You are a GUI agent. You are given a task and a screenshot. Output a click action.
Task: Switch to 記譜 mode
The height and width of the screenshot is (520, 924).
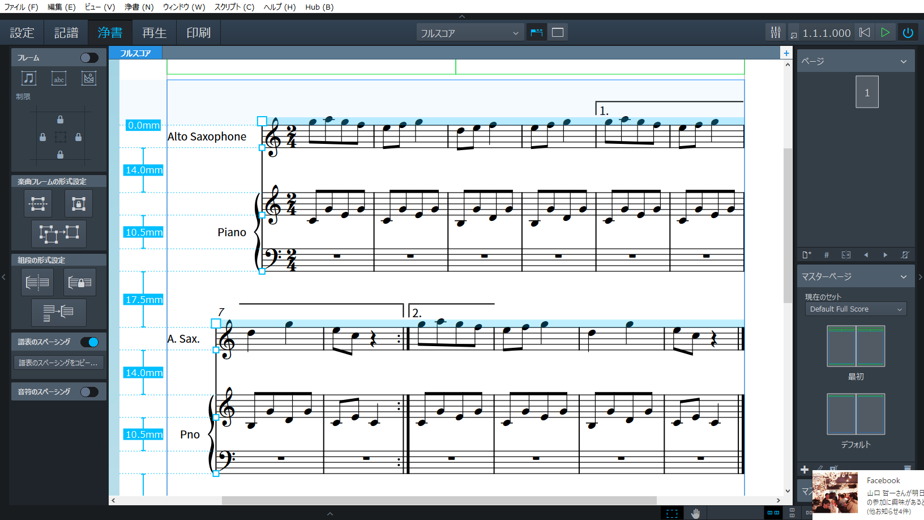pos(66,33)
